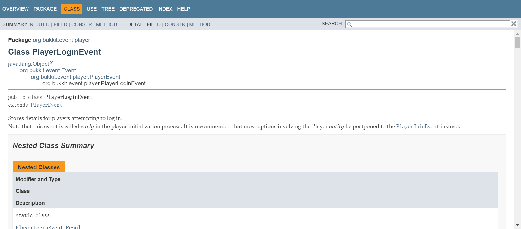Screen dimensions: 521x229
Task: Open the Tree view
Action: pyautogui.click(x=108, y=9)
